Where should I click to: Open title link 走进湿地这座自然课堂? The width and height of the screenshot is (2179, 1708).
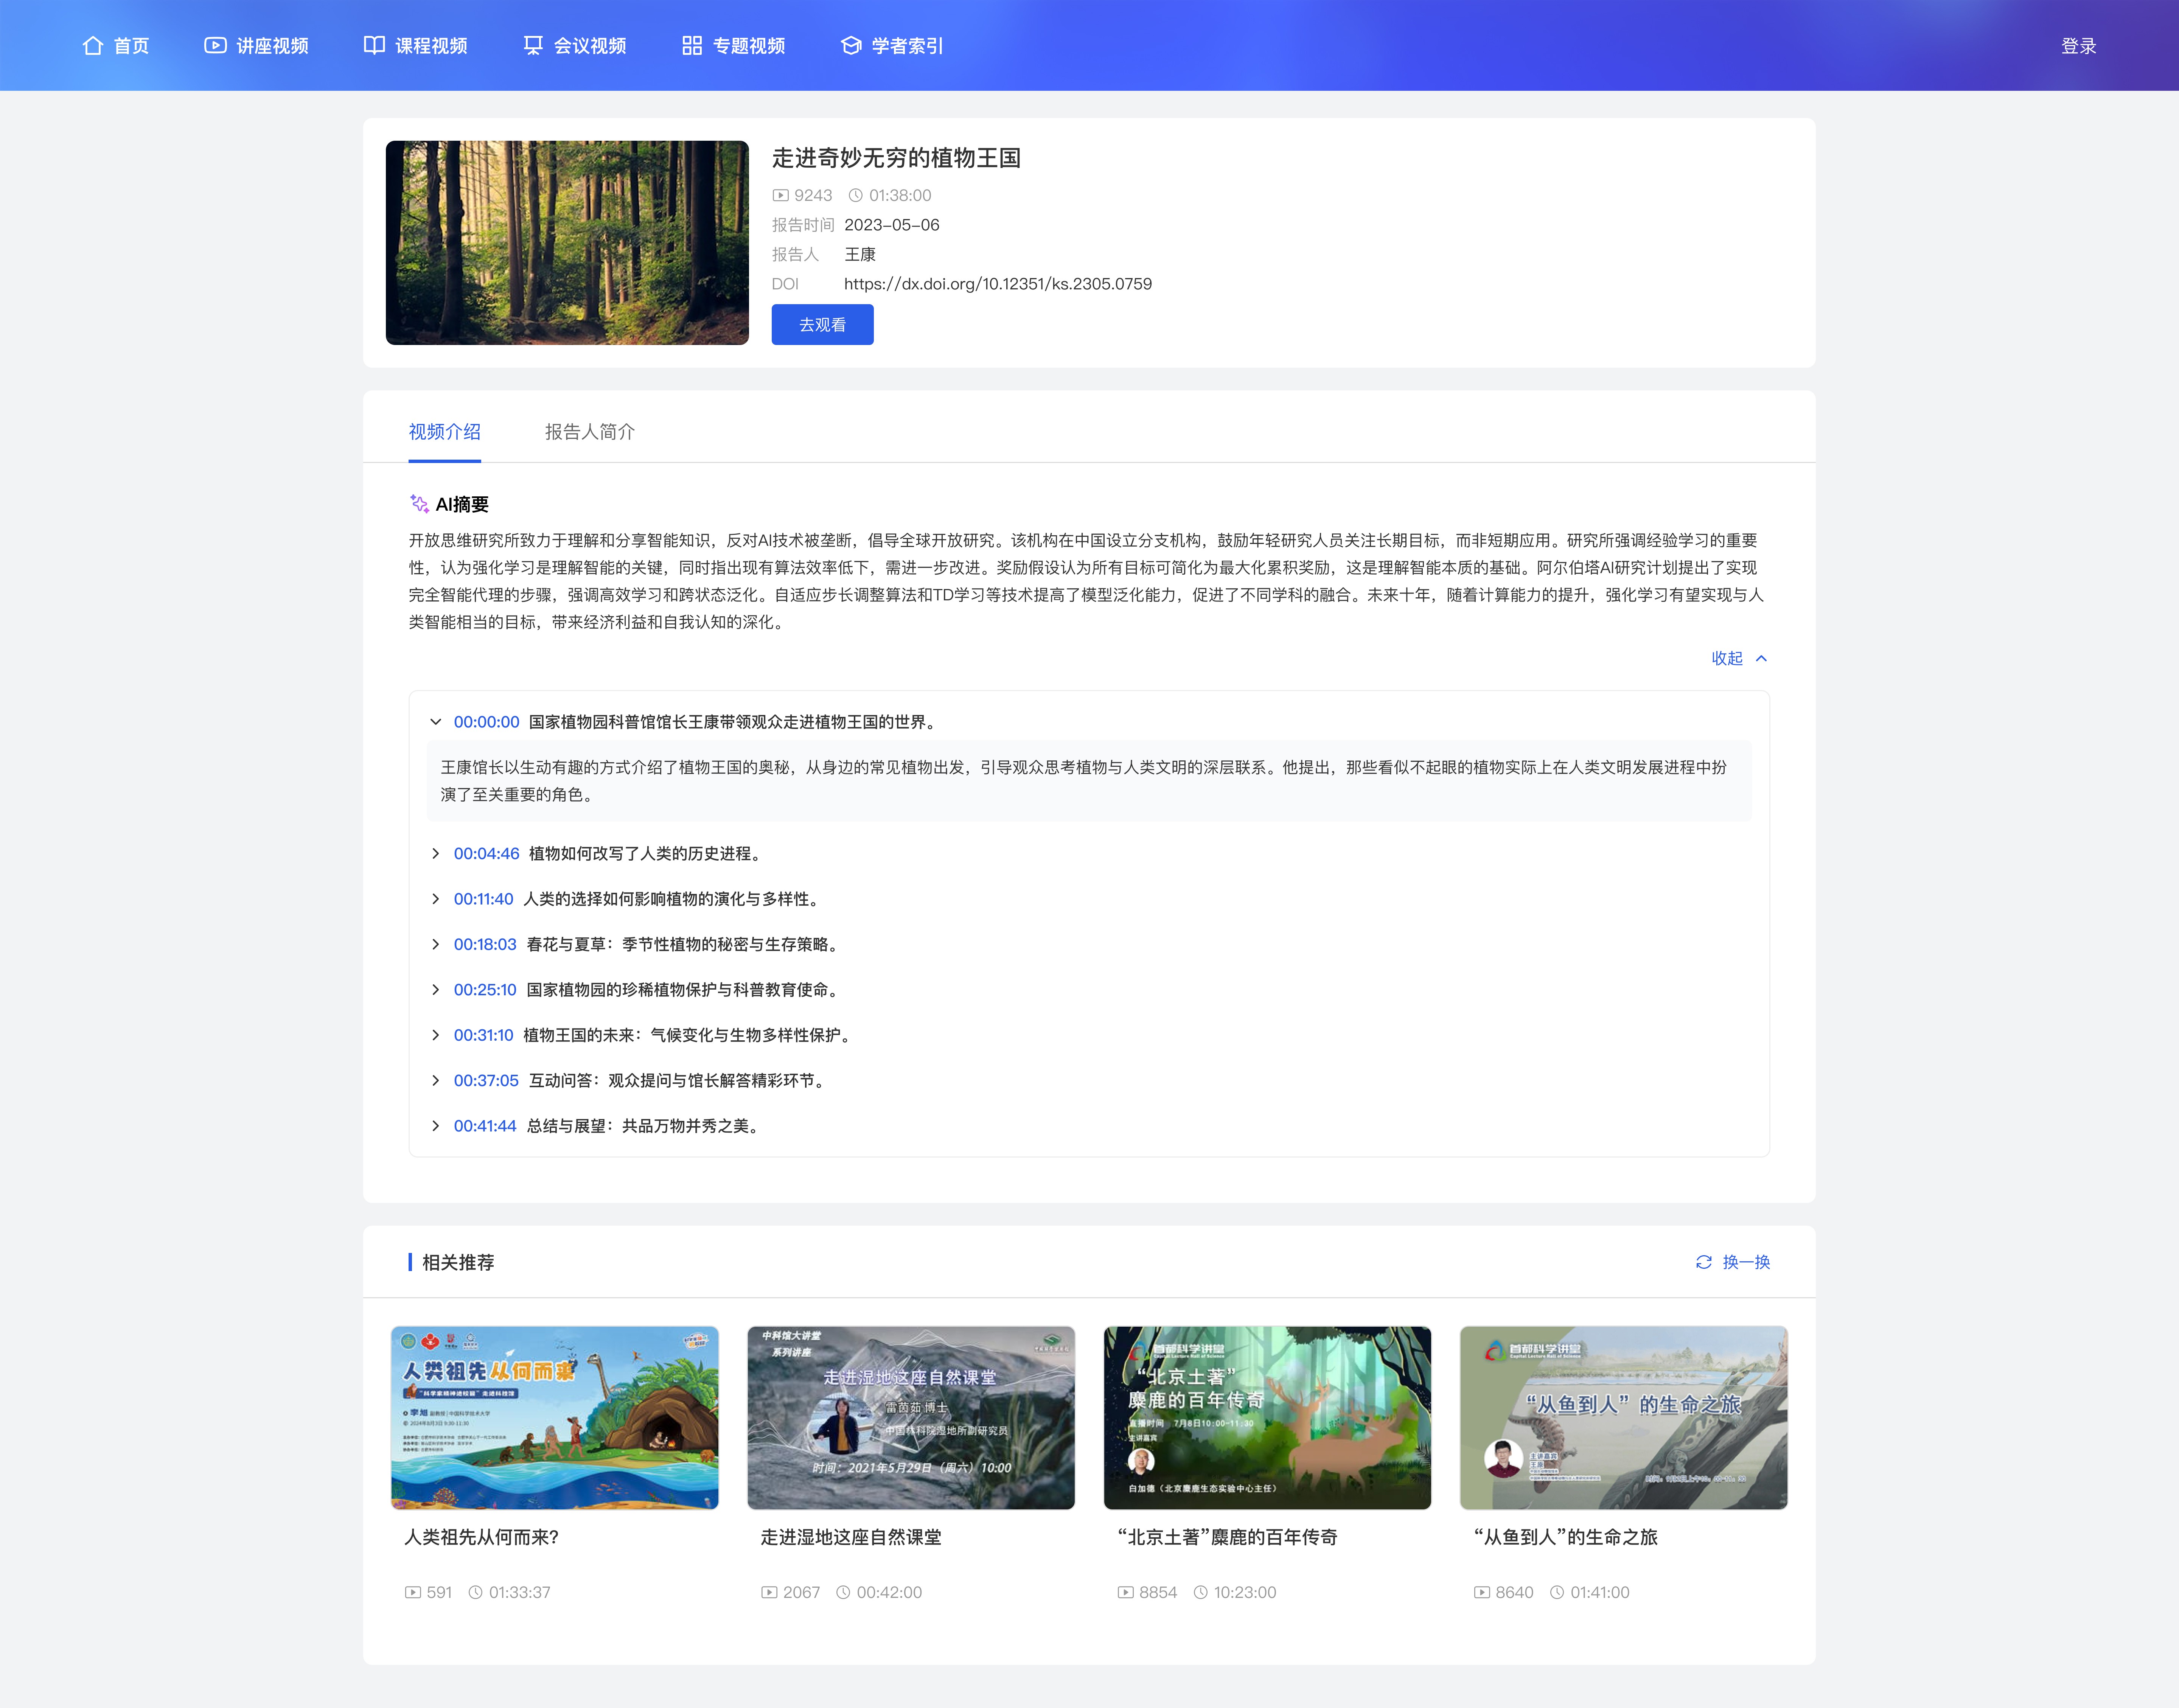pos(851,1537)
